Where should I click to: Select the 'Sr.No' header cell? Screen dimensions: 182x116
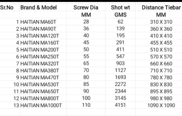(7, 8)
